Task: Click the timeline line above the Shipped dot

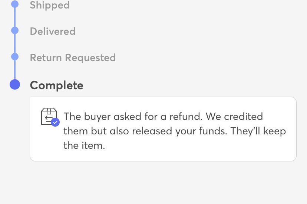Action: pyautogui.click(x=15, y=1)
